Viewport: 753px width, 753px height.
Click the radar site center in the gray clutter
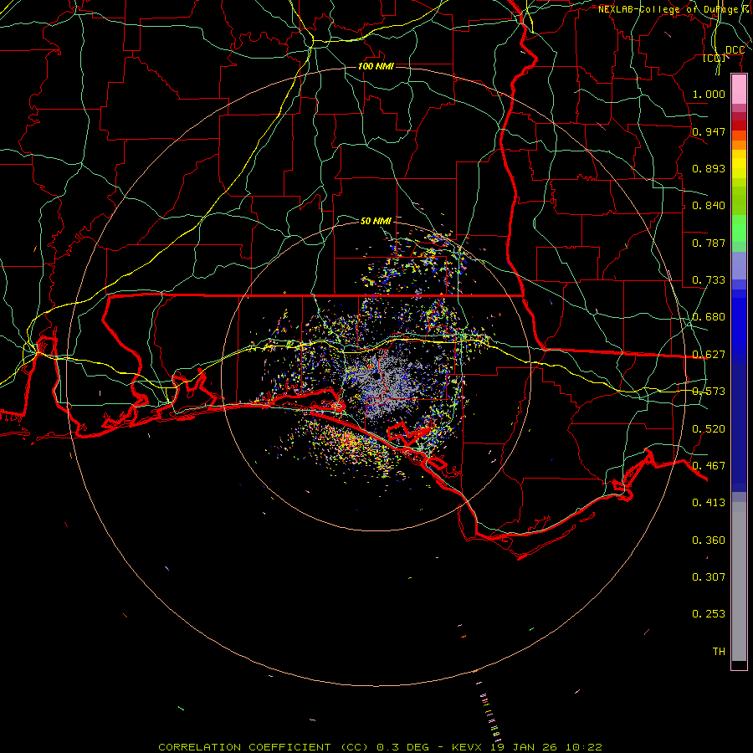click(x=378, y=376)
